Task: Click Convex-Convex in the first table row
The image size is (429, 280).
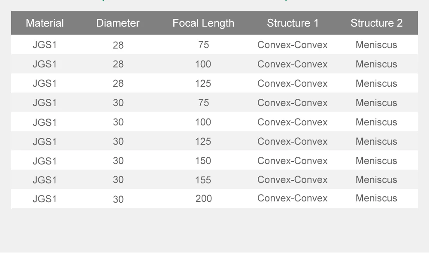Action: [x=292, y=45]
